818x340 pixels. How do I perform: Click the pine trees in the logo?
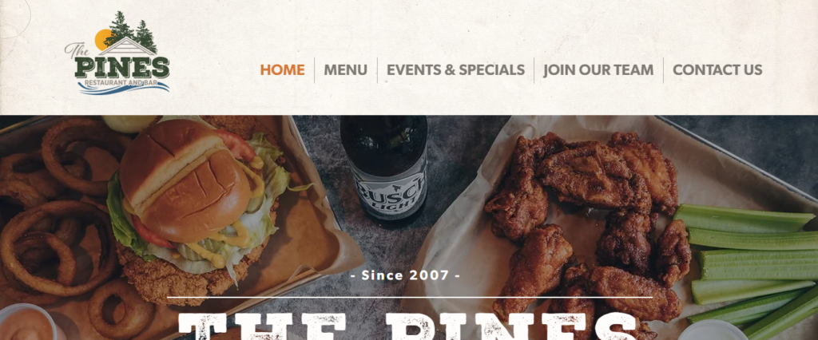coord(132,31)
